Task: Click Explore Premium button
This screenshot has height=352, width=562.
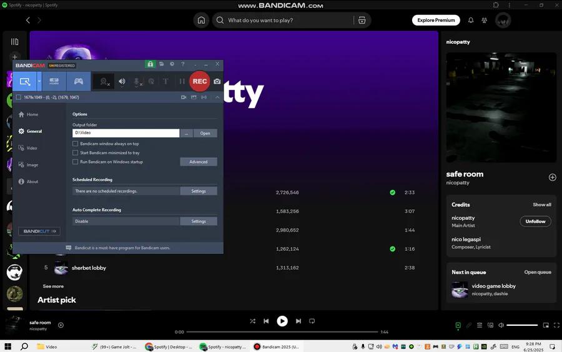Action: click(x=436, y=20)
